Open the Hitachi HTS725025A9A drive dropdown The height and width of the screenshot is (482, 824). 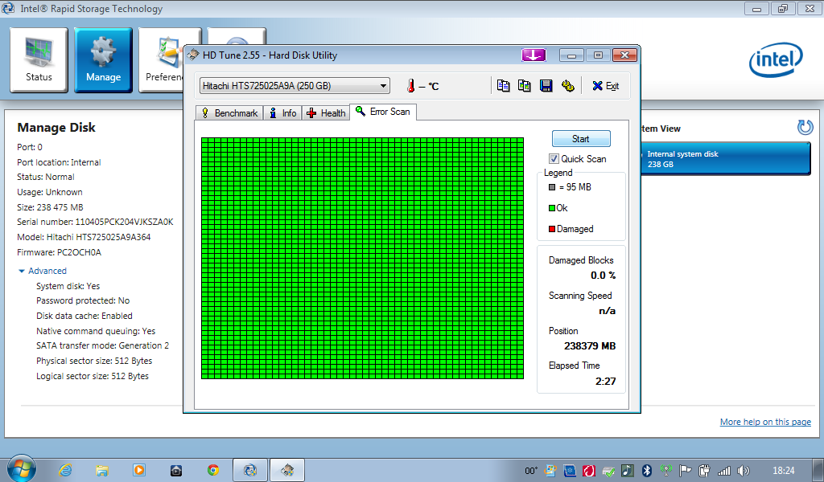(295, 85)
